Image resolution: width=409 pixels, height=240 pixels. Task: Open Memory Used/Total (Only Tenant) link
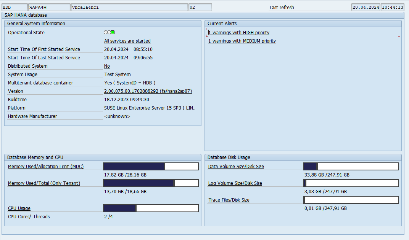(x=44, y=183)
